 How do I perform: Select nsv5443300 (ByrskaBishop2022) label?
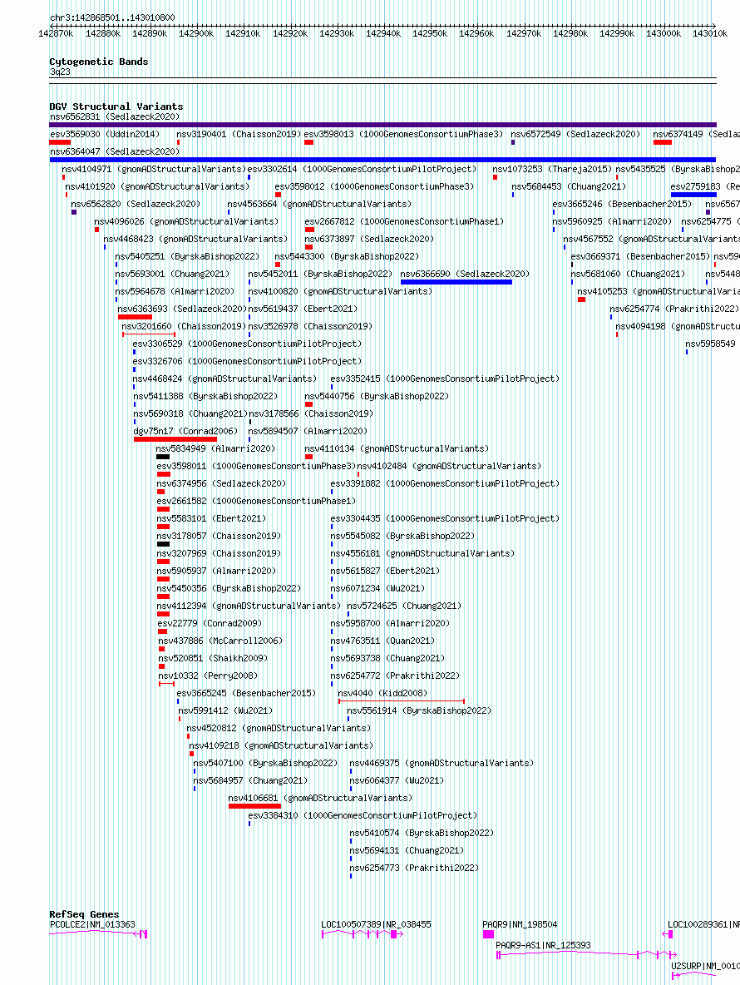point(347,256)
